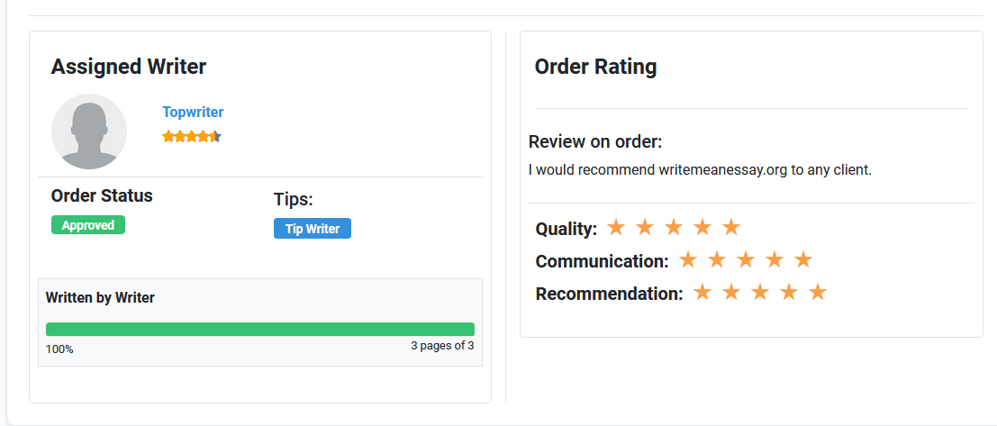Select the second Quality star

tap(645, 227)
